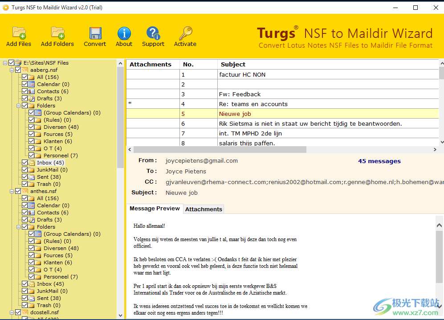The image size is (444, 320).
Task: Click the Contacts icon under aaberg.nsf
Action: point(32,91)
